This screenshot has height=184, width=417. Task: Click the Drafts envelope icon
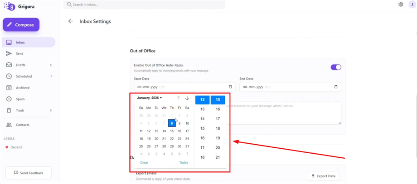pyautogui.click(x=9, y=65)
